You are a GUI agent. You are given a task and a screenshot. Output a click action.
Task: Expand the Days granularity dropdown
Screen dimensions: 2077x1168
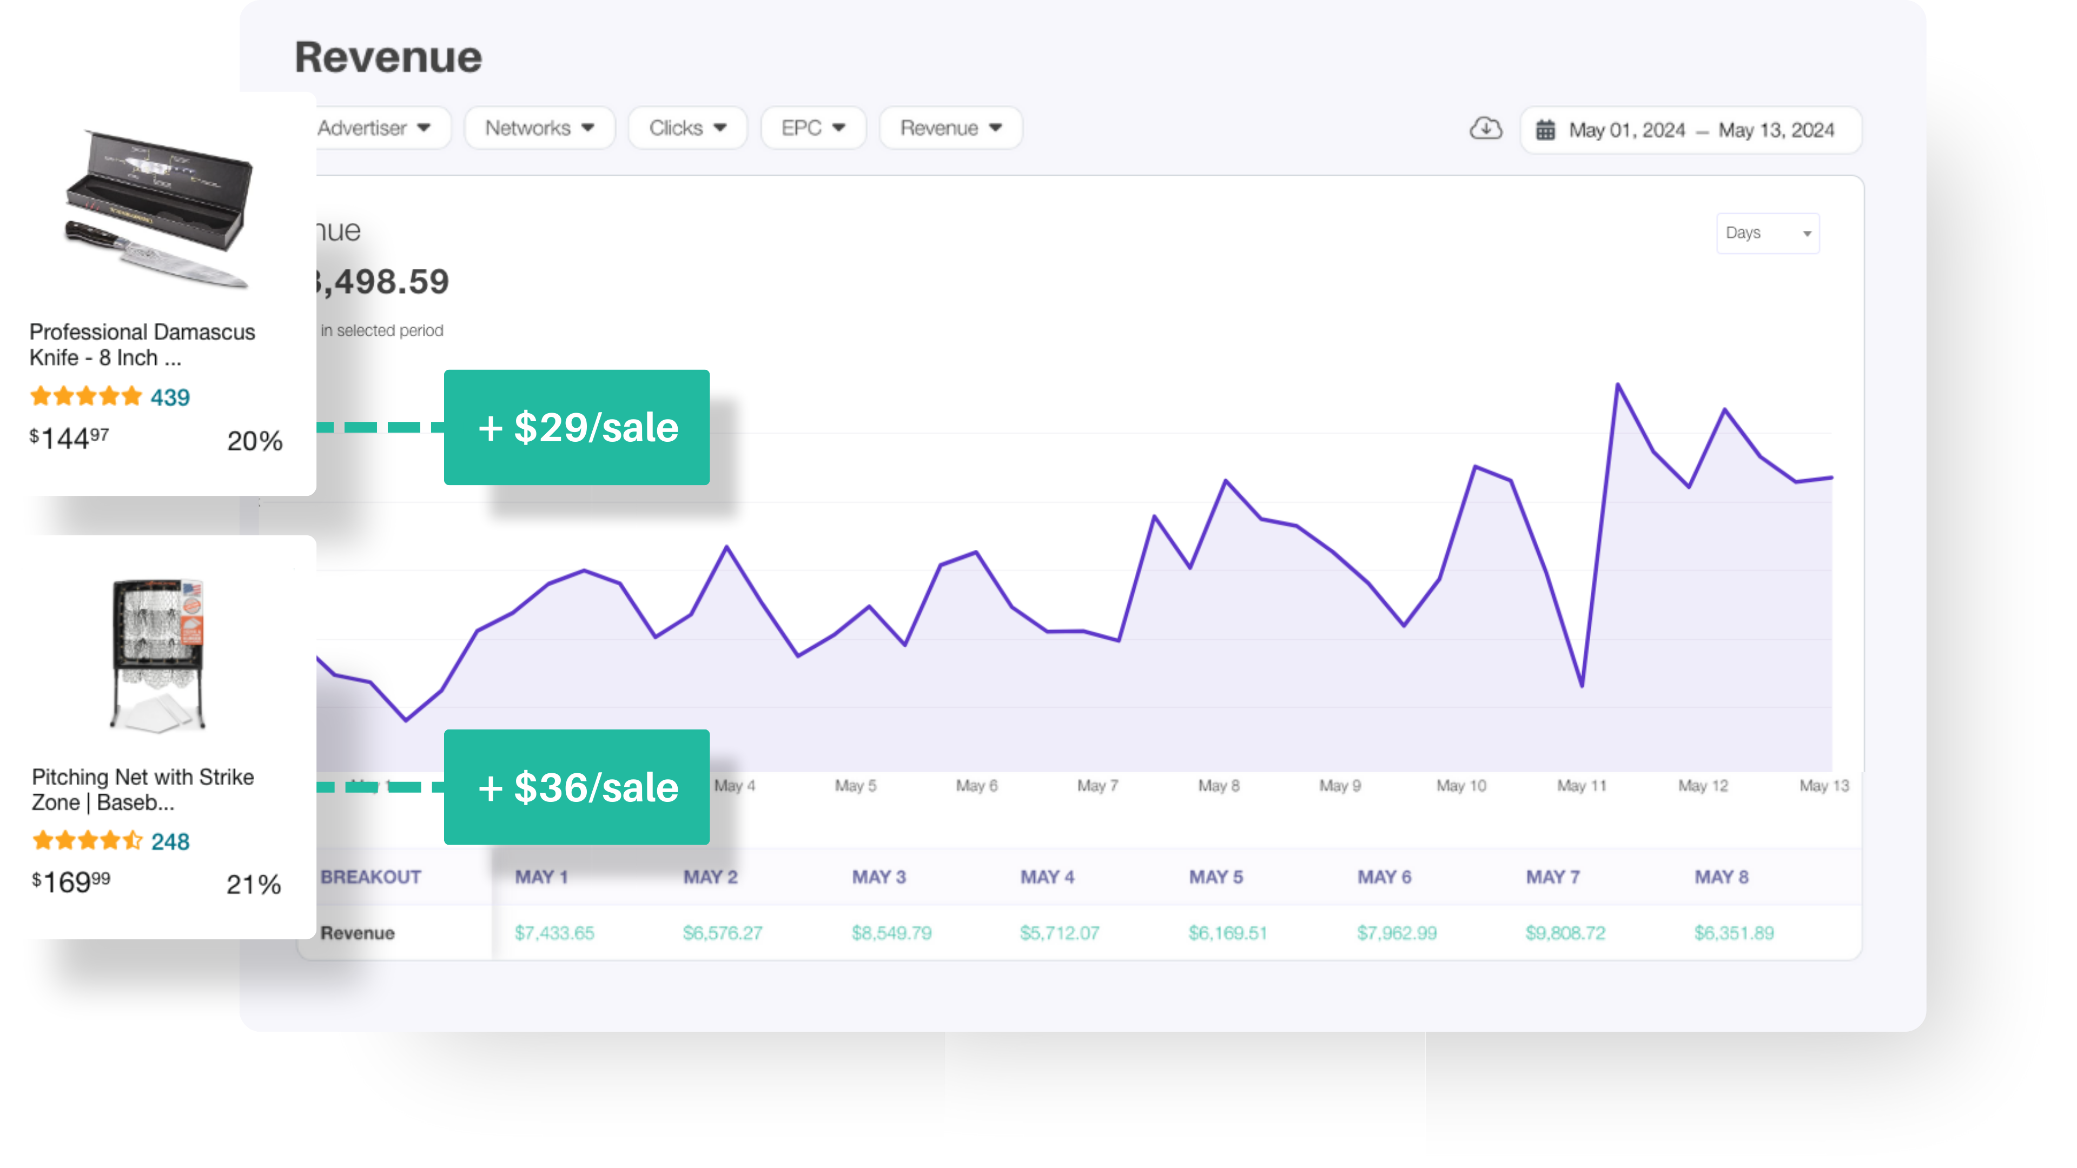(x=1768, y=233)
